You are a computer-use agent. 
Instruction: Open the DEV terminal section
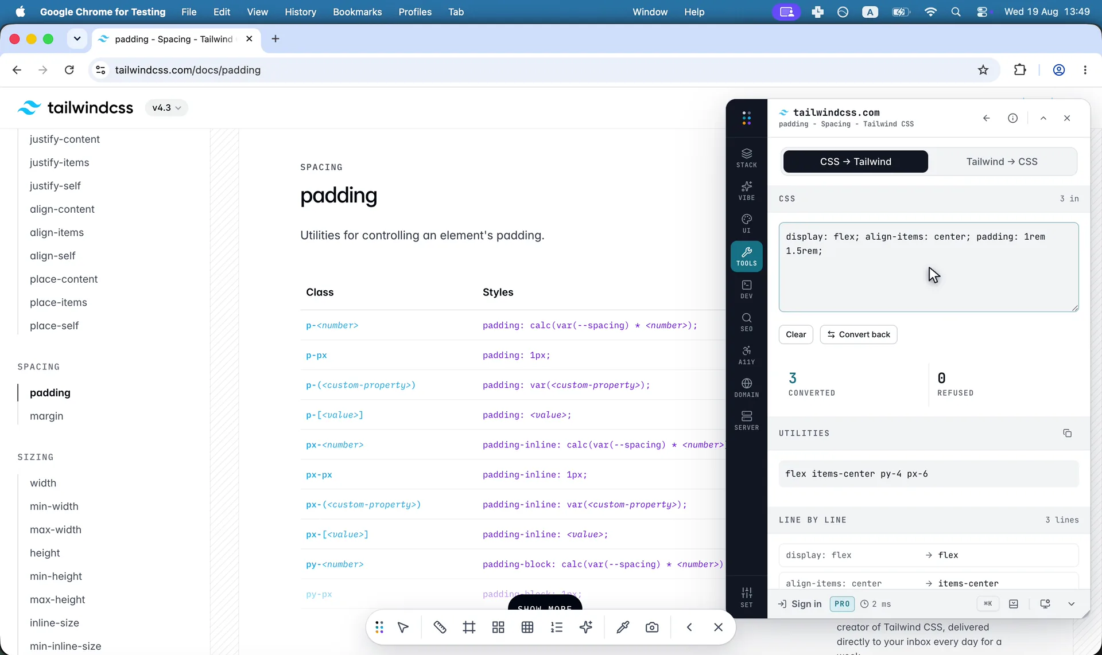(x=746, y=289)
